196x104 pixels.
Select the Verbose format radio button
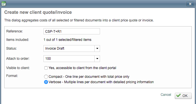pyautogui.click(x=46, y=82)
